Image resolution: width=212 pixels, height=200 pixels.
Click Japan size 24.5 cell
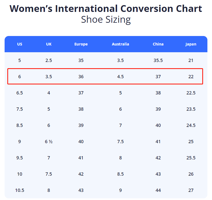[x=191, y=125]
